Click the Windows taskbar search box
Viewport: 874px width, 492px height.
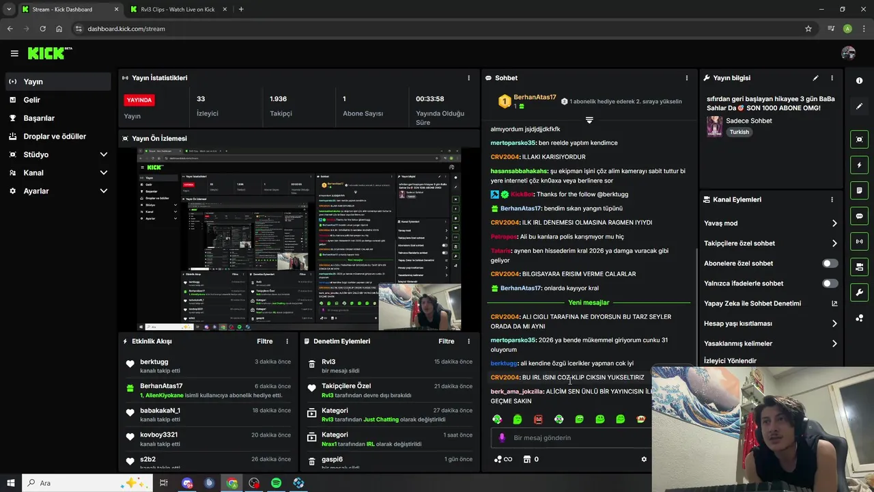click(87, 483)
